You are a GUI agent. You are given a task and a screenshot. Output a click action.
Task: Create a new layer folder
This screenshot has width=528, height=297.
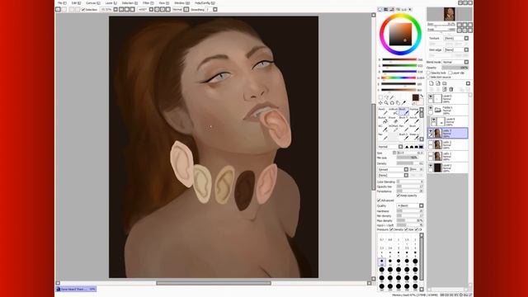445,83
